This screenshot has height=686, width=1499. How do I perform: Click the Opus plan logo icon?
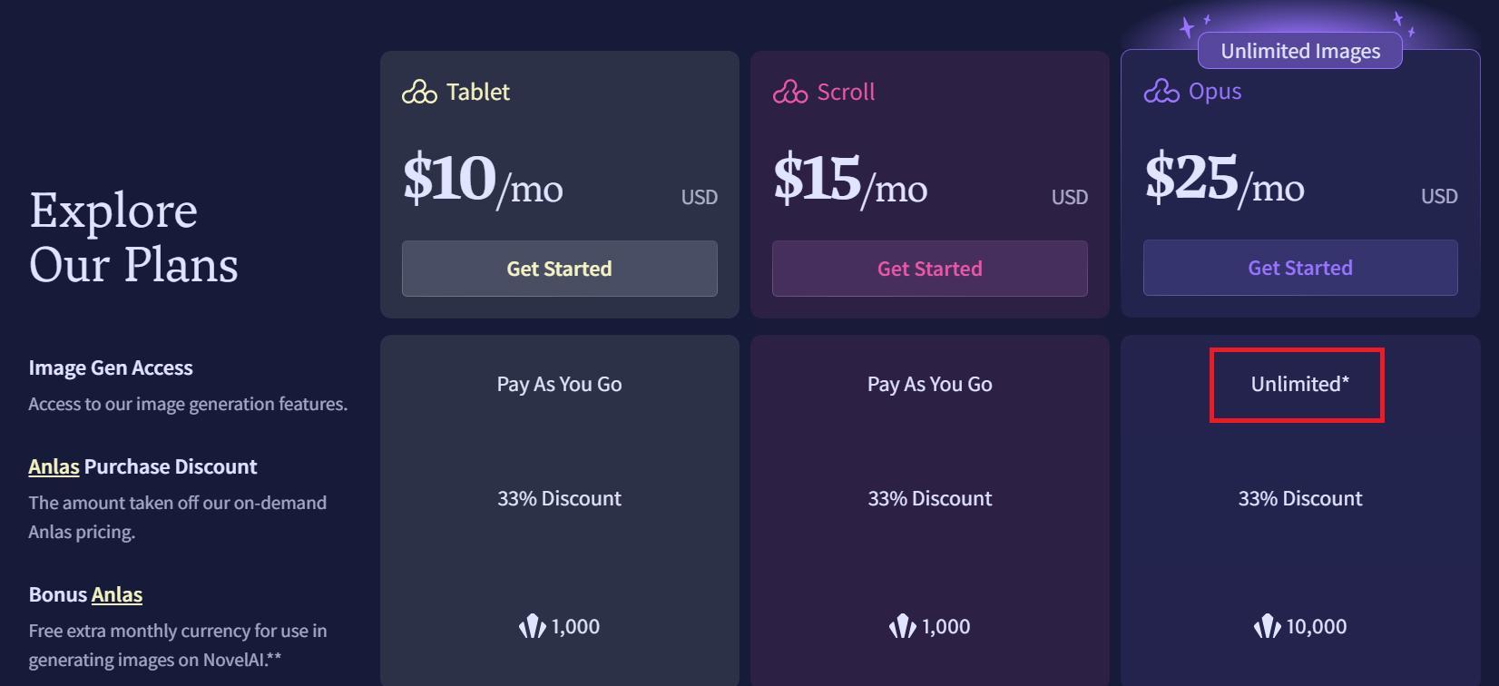click(x=1161, y=92)
